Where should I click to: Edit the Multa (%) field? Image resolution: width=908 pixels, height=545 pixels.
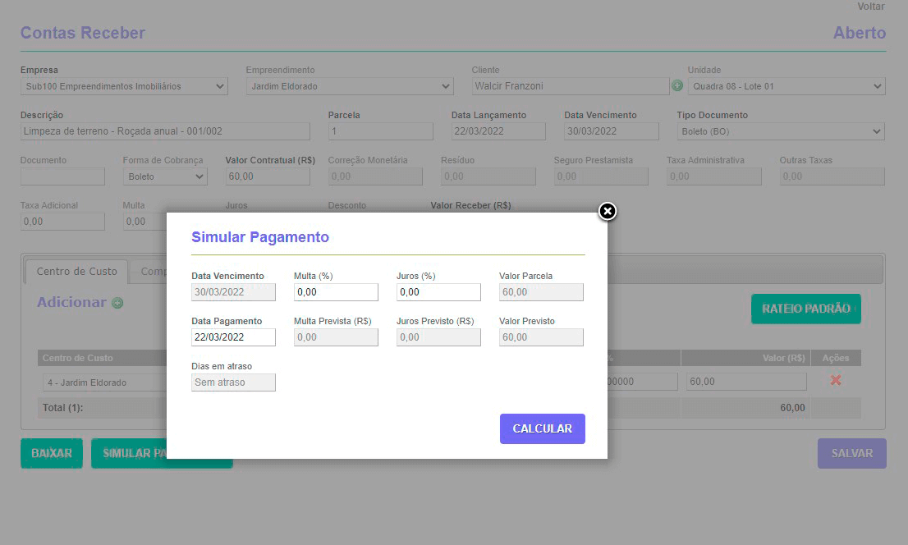click(336, 292)
